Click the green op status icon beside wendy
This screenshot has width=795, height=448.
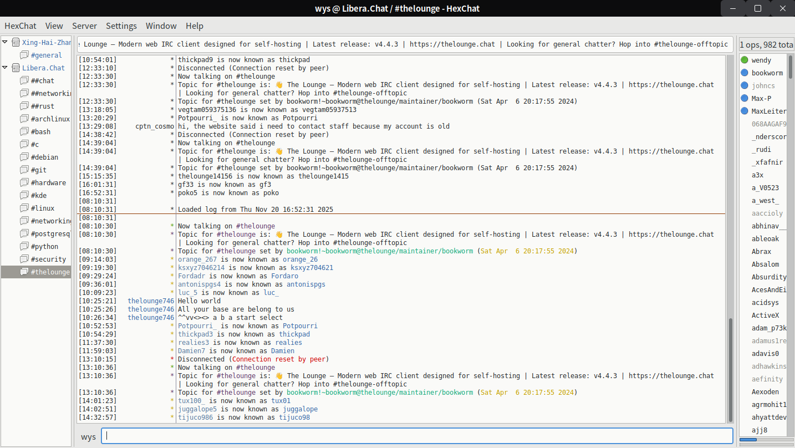pyautogui.click(x=745, y=60)
